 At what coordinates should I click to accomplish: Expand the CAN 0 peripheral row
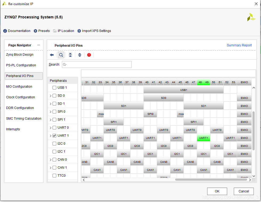click(51, 160)
